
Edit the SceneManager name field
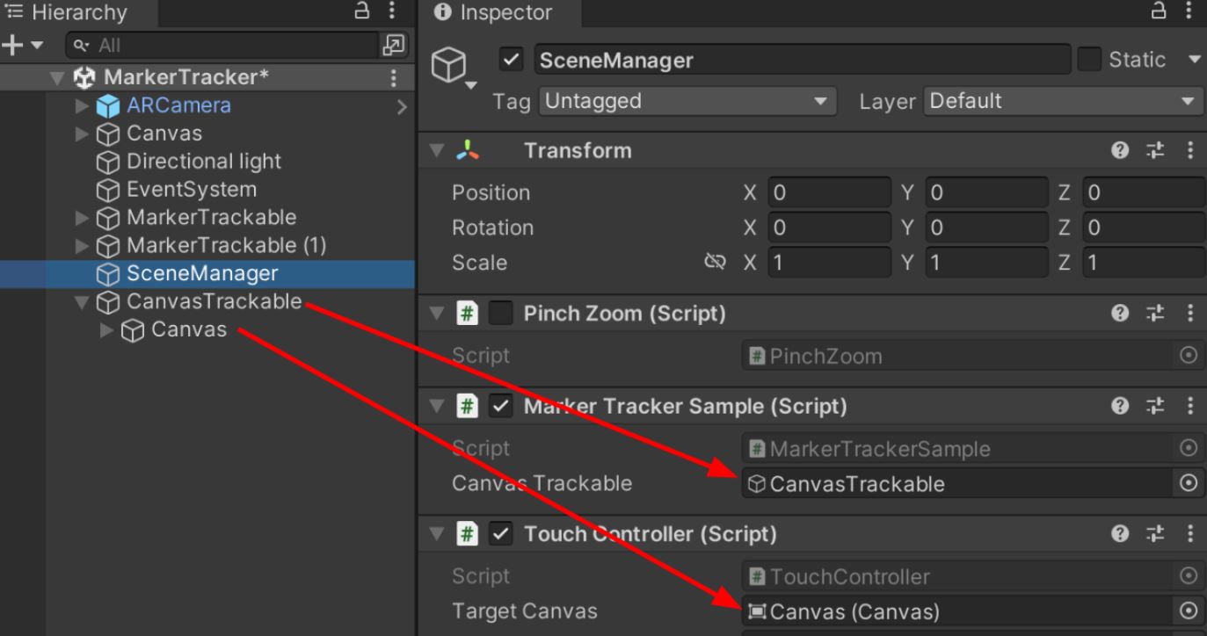click(x=802, y=60)
